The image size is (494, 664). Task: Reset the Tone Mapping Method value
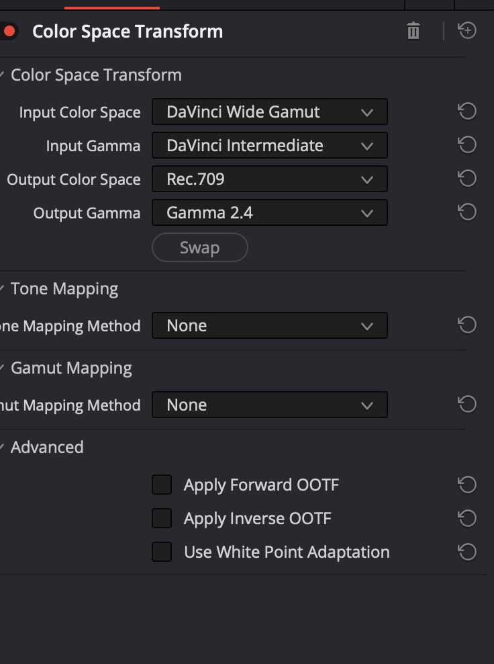point(467,325)
